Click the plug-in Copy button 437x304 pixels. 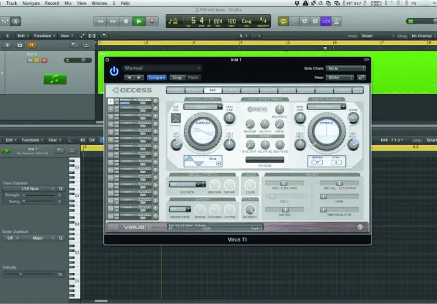pos(177,78)
